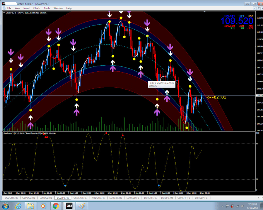The height and width of the screenshot is (210, 263).
Task: Open the Window menu
Action: point(58,8)
